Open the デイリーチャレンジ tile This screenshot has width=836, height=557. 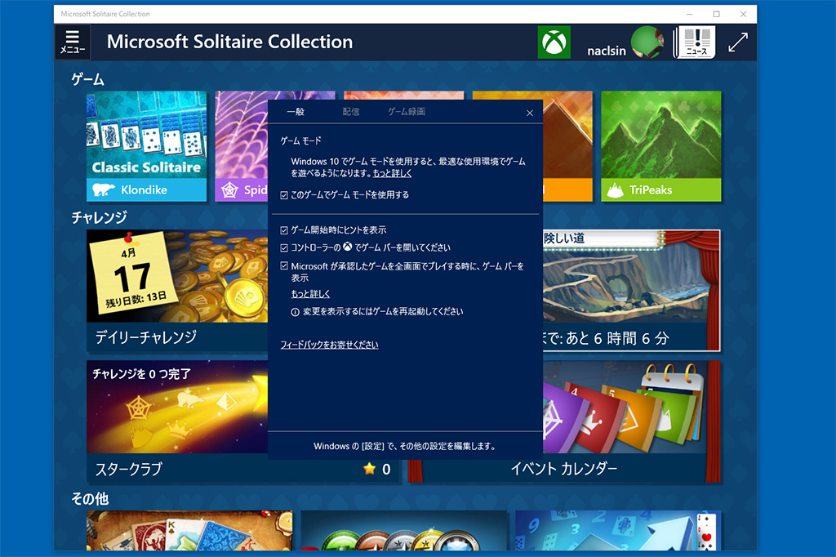coord(177,291)
